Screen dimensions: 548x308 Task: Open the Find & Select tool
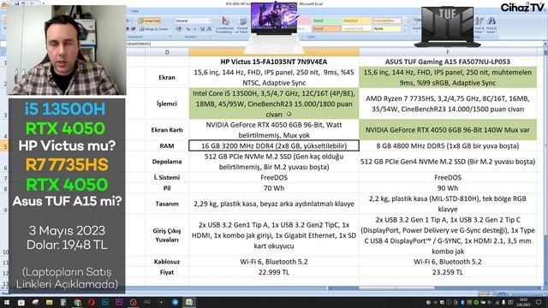click(491, 25)
